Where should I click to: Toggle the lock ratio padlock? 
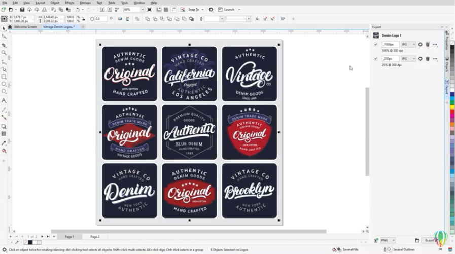[x=84, y=19]
